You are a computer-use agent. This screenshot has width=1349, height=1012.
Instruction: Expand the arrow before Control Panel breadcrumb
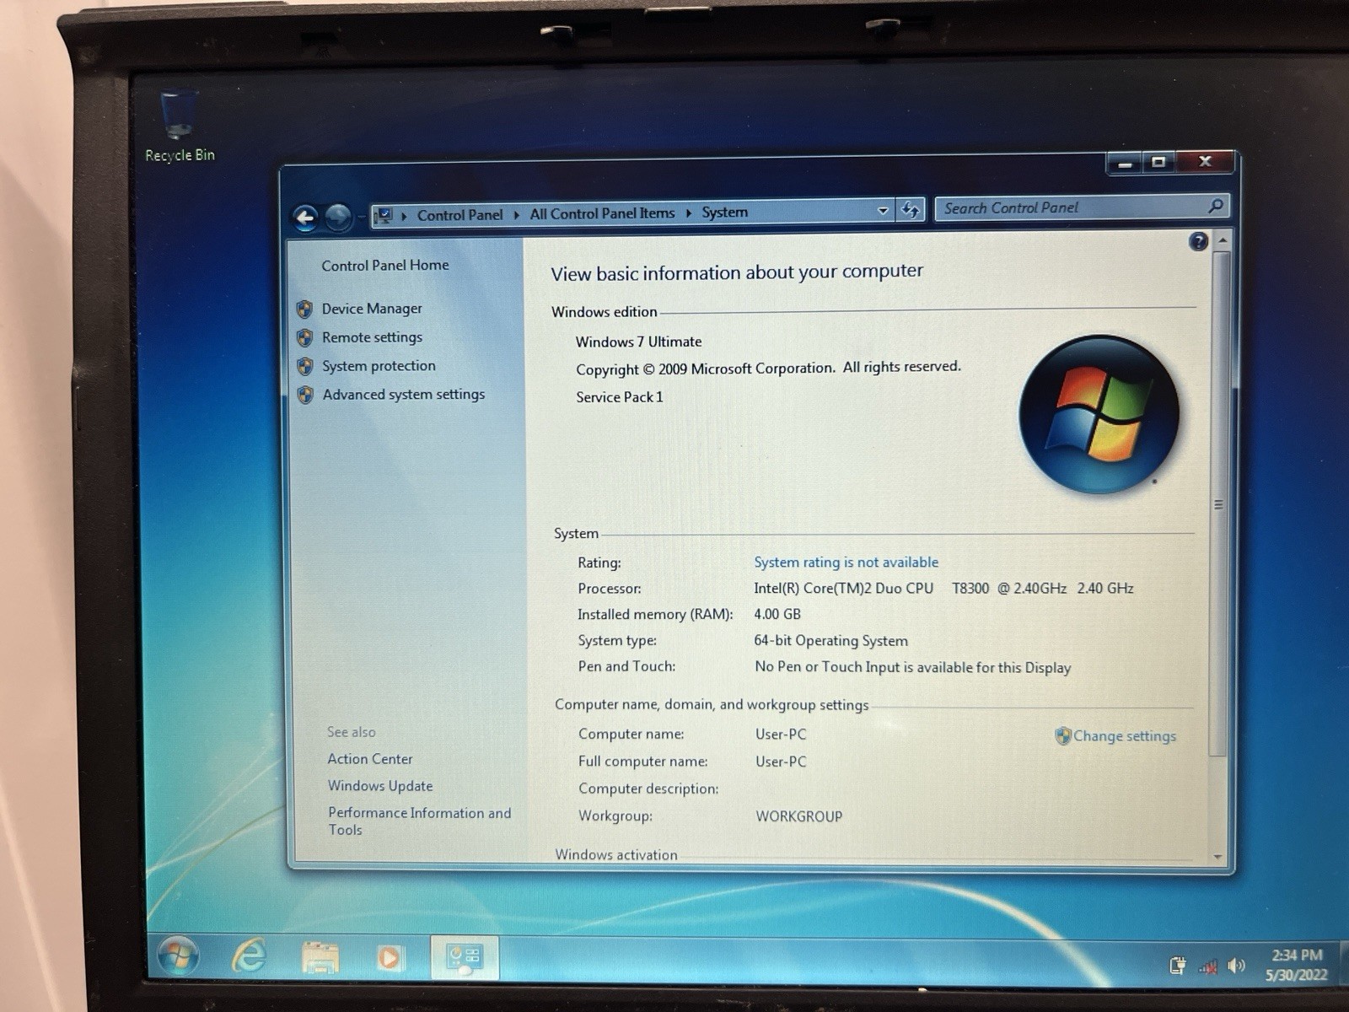[404, 216]
